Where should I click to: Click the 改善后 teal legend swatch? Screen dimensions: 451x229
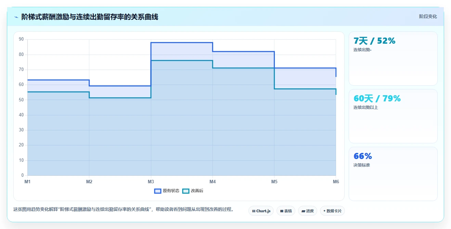coord(186,191)
